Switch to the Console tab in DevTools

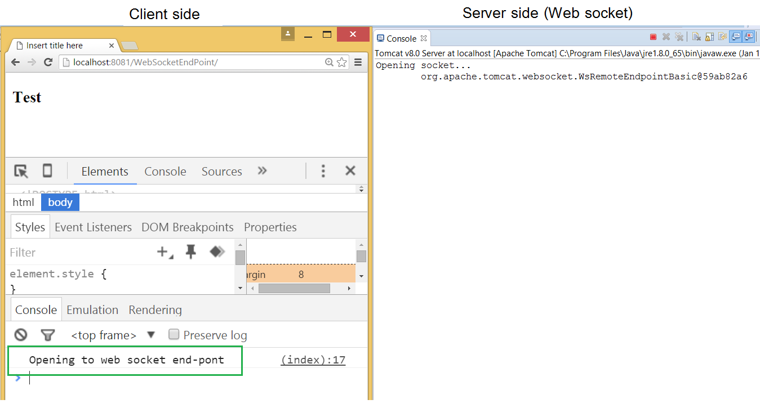pos(165,170)
